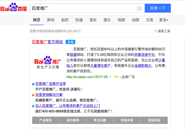Open the 百度营销解决方案 link
Screen dimensions: 185x130
coord(49,95)
